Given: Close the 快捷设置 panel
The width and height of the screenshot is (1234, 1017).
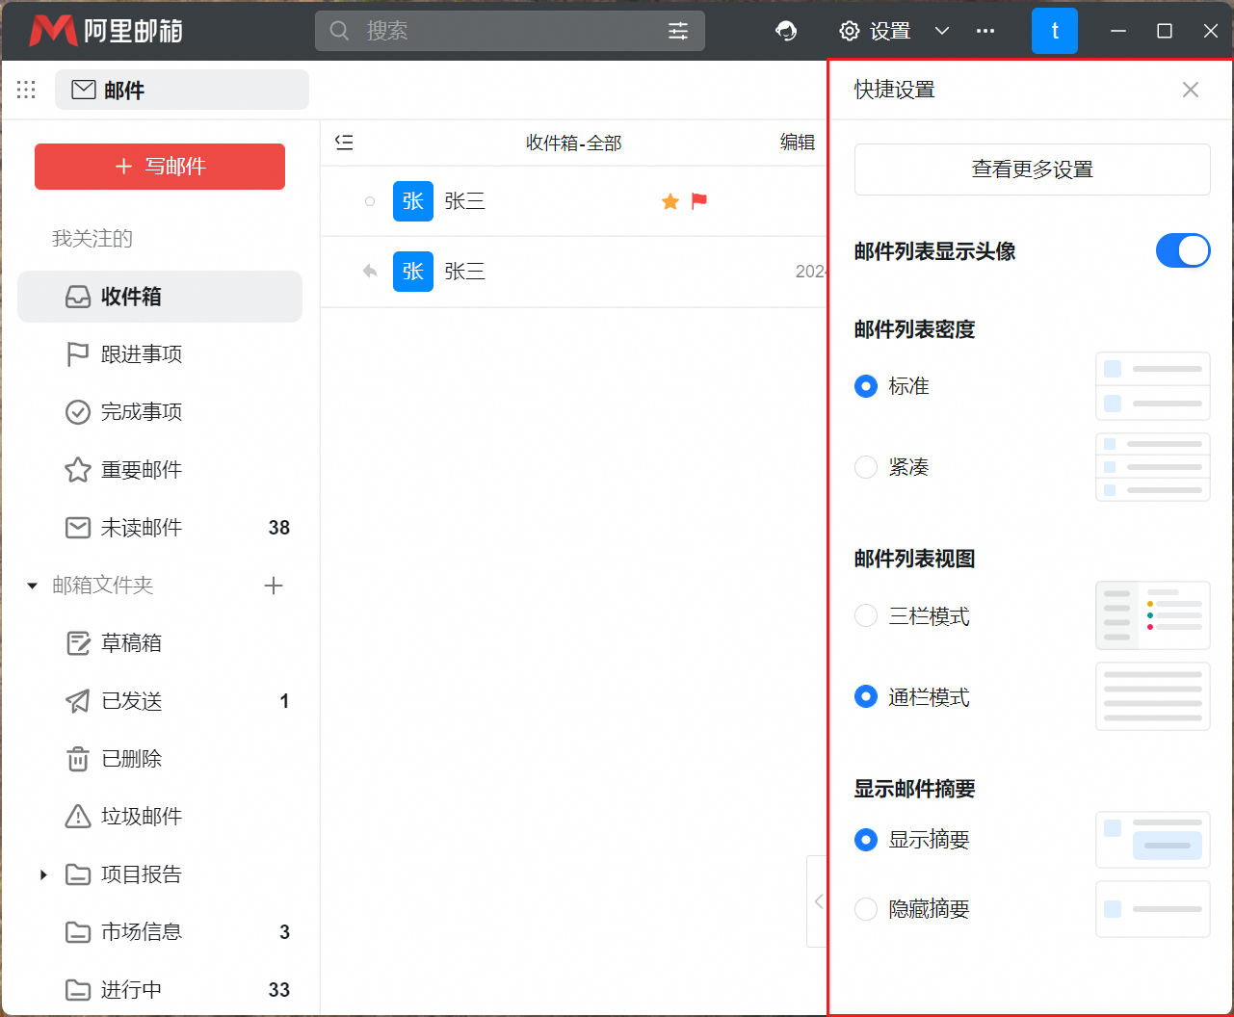Looking at the screenshot, I should 1191,90.
